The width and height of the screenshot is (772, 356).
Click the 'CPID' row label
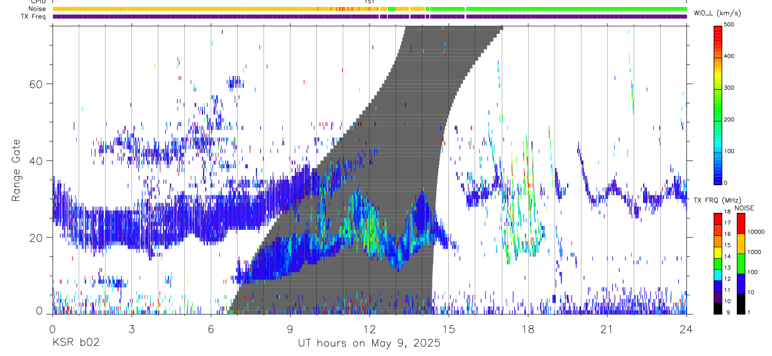[x=38, y=2]
